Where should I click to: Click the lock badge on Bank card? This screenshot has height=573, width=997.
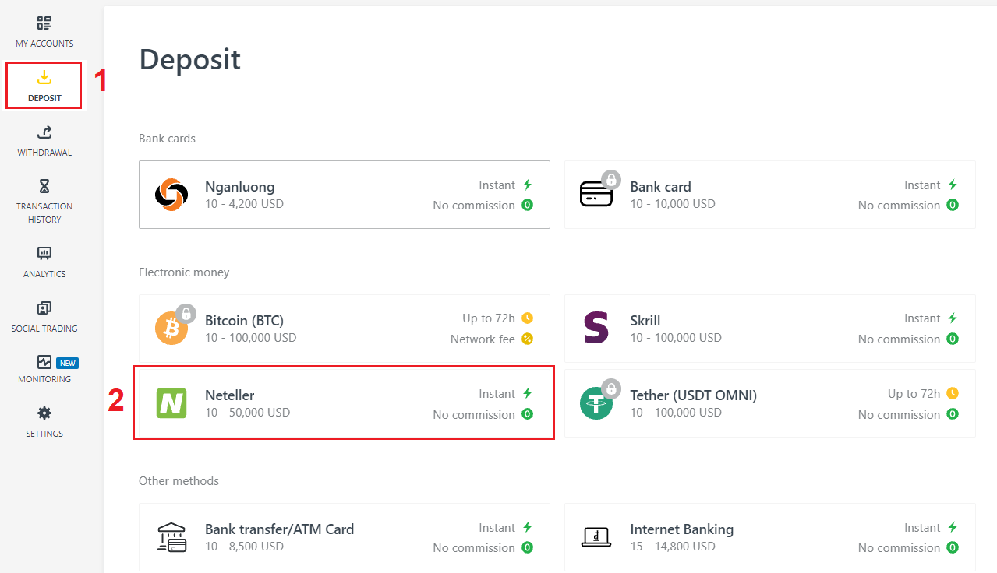[611, 180]
